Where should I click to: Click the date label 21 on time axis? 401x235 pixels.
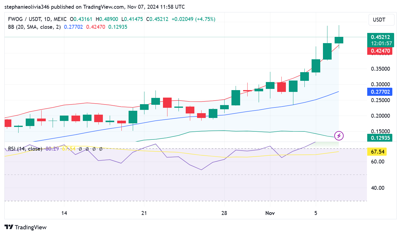144,213
